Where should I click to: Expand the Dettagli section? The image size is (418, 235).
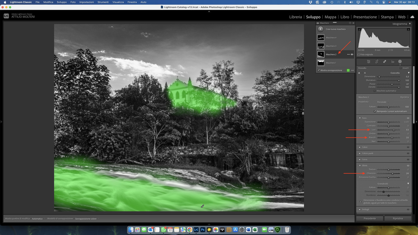point(360,210)
